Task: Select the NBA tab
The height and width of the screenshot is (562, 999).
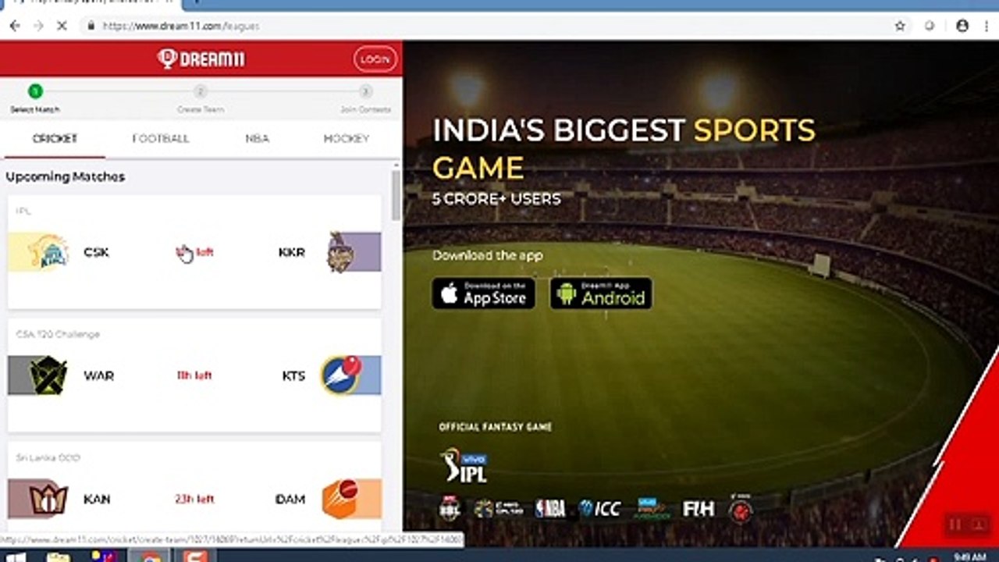Action: [257, 139]
